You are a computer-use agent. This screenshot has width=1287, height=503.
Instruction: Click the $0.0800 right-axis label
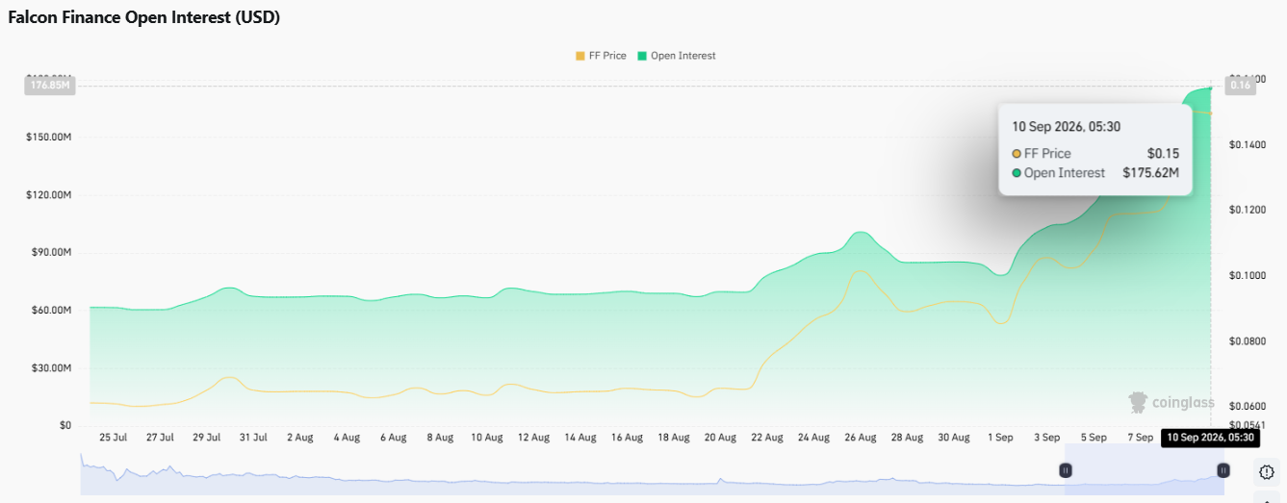tap(1248, 341)
